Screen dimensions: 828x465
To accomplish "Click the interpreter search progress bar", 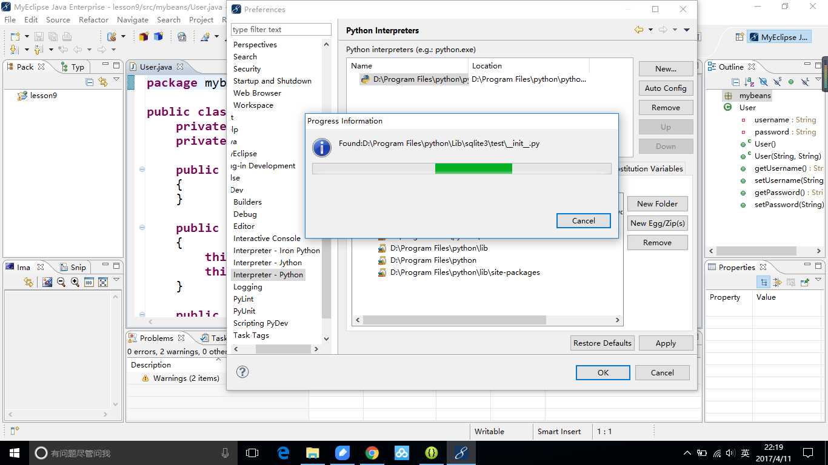I will (461, 169).
